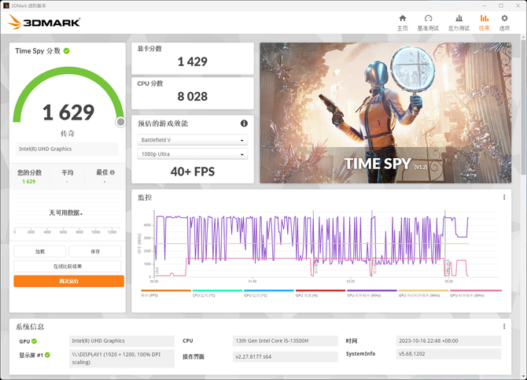Image resolution: width=527 pixels, height=380 pixels.
Task: Open the monitoring panel three-dot menu
Action: [504, 197]
